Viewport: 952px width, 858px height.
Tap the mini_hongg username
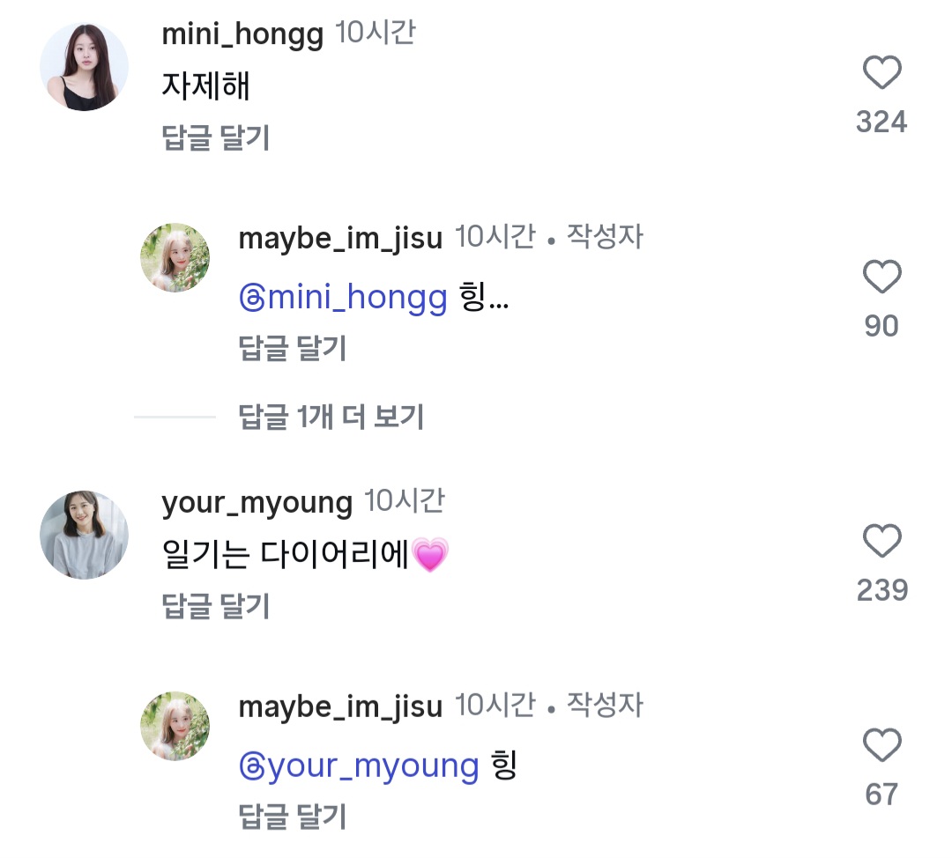pyautogui.click(x=242, y=35)
